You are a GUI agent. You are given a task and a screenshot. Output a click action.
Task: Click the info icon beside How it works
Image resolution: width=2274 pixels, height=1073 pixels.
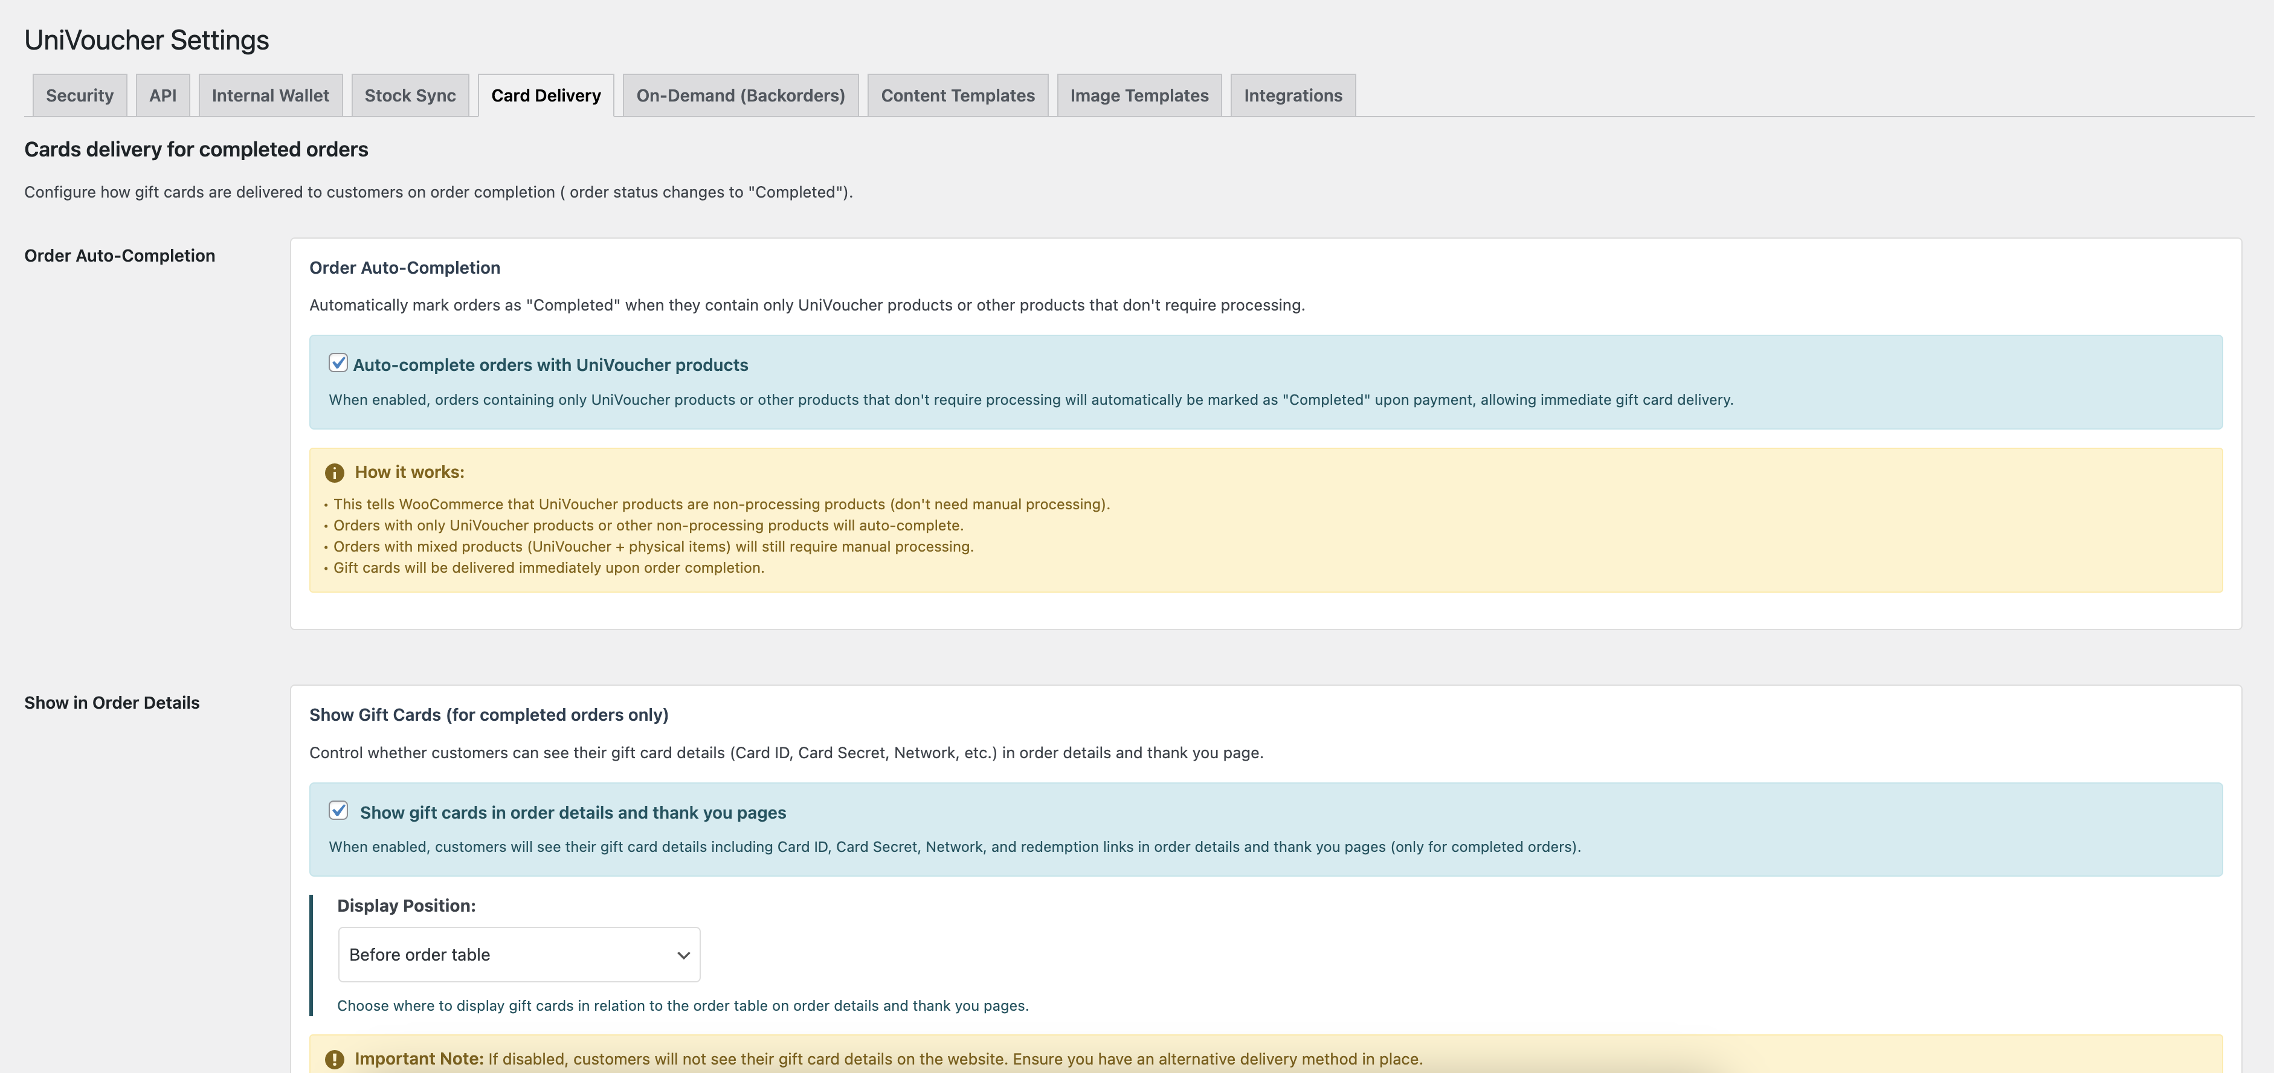pyautogui.click(x=333, y=472)
